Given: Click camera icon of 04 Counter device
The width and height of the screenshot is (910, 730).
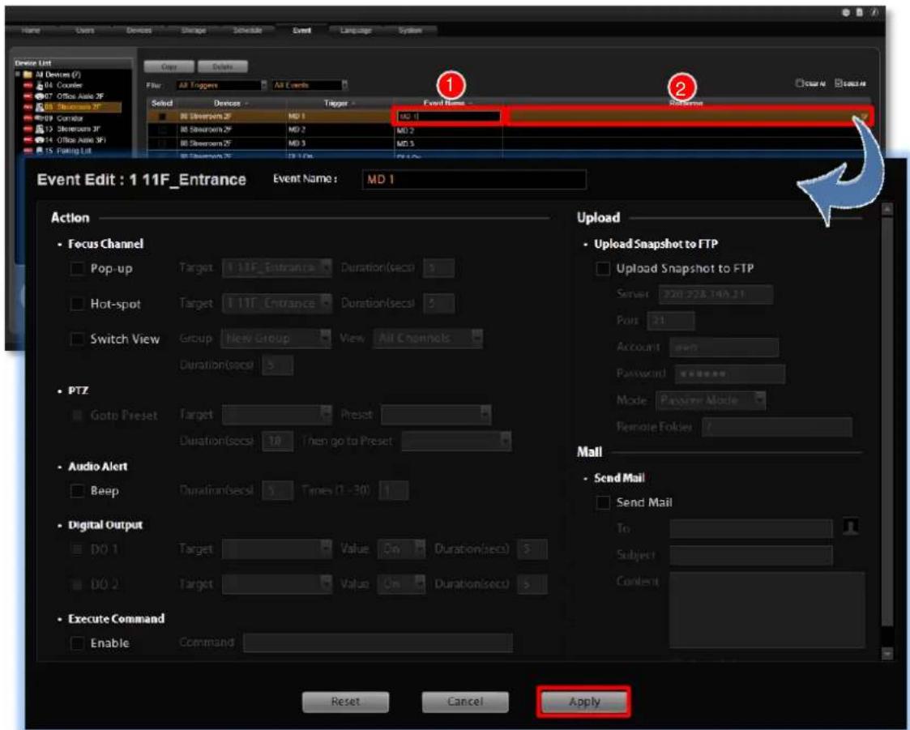Looking at the screenshot, I should (x=40, y=85).
